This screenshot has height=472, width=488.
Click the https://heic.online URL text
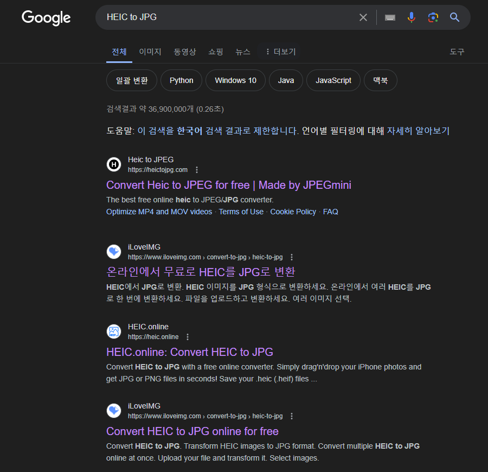[x=153, y=337]
